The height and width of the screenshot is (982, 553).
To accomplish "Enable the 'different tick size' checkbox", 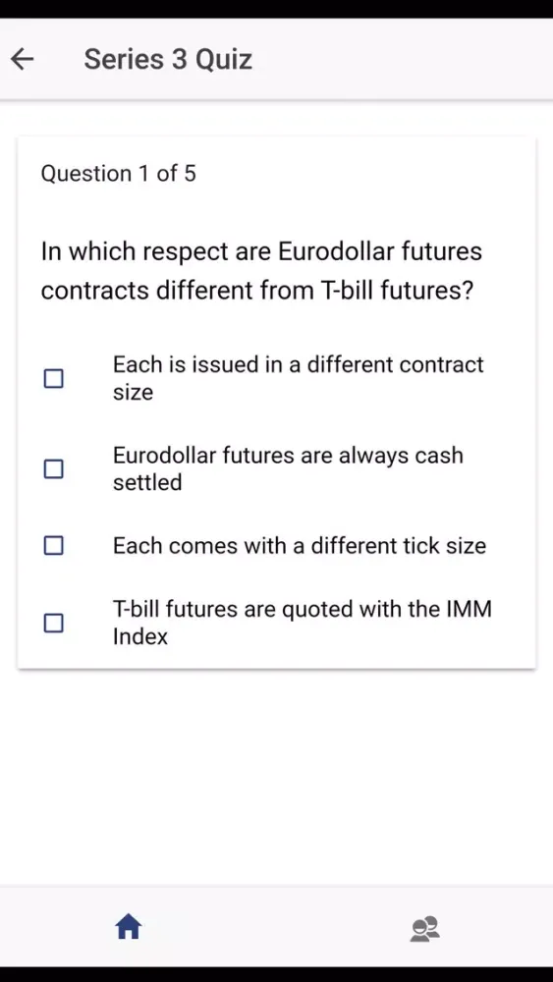I will pyautogui.click(x=53, y=545).
